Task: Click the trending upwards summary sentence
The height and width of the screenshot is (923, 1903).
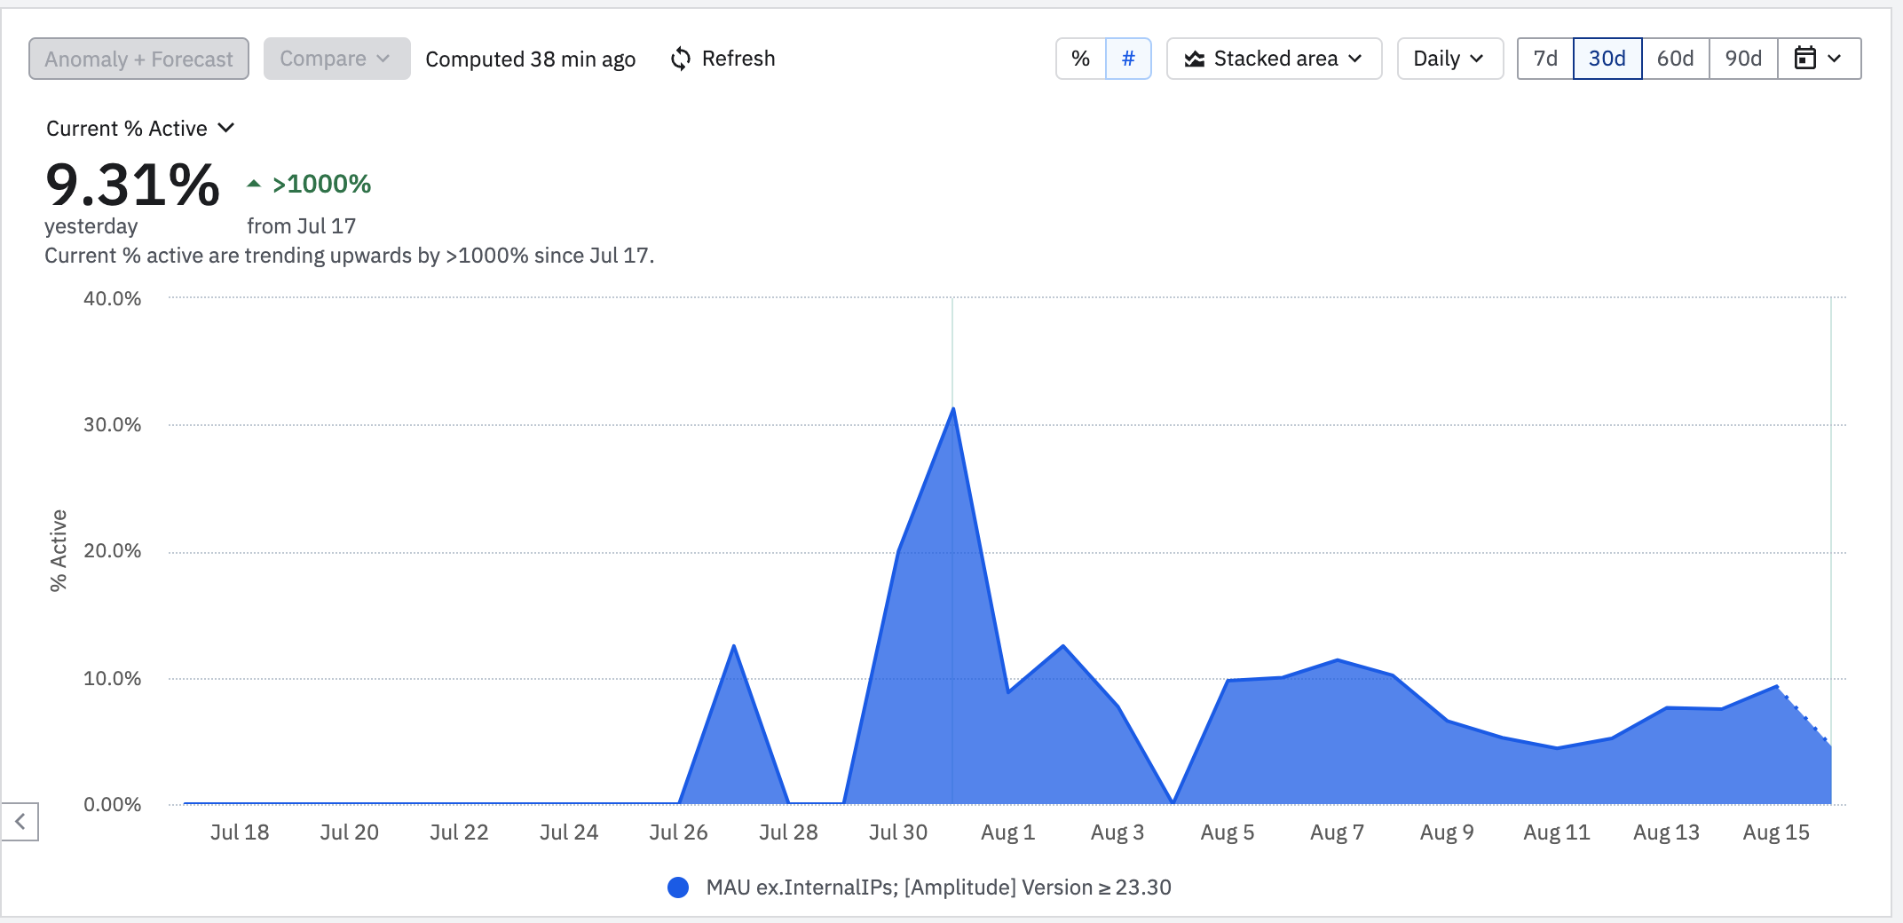Action: coord(350,256)
